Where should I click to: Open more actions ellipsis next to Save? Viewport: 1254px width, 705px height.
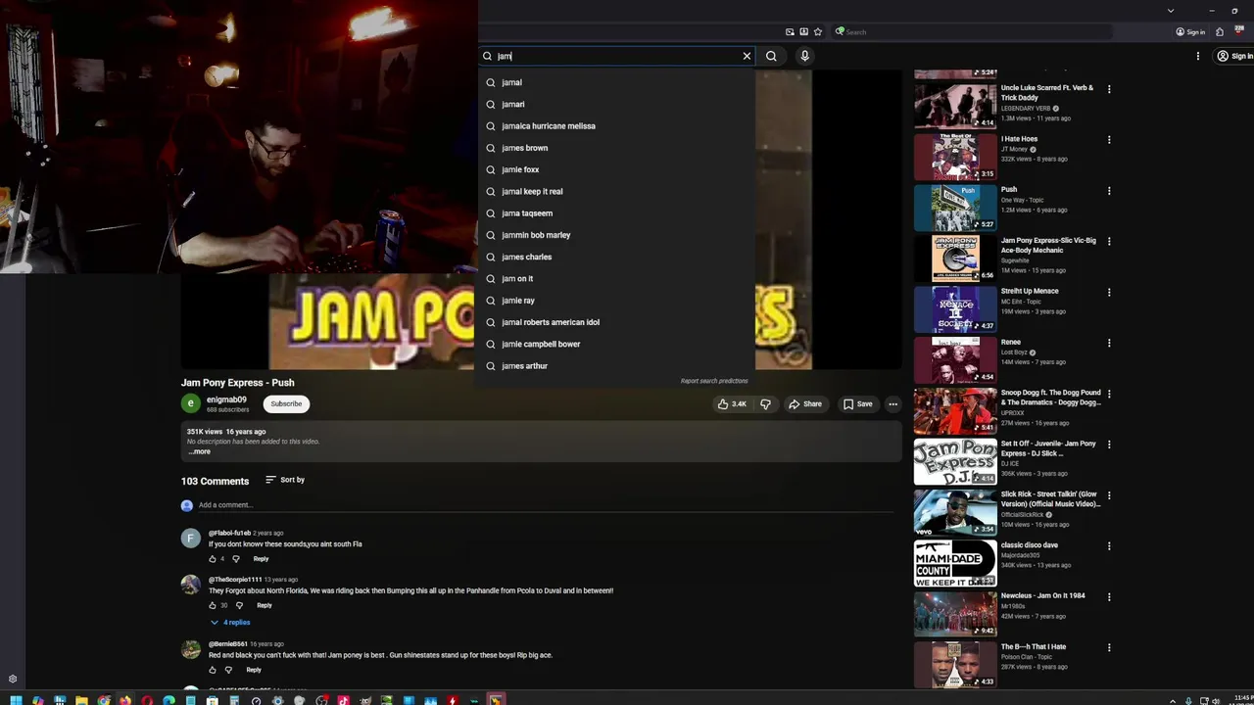[x=892, y=403]
